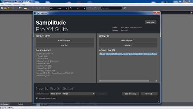Click the greyed save icon in toolbar
The height and width of the screenshot is (109, 193).
pos(13,8)
